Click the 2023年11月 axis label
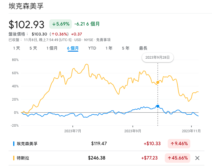This screenshot has height=168, width=212. tap(191, 131)
